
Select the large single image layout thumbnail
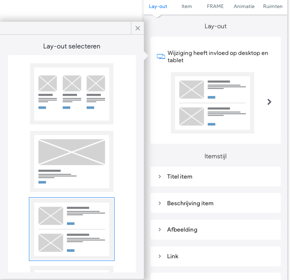[x=72, y=161]
